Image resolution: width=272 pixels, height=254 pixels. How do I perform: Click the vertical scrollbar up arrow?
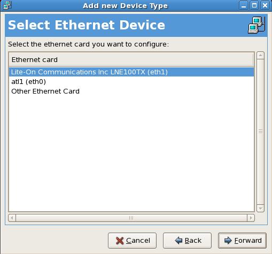tap(260, 56)
